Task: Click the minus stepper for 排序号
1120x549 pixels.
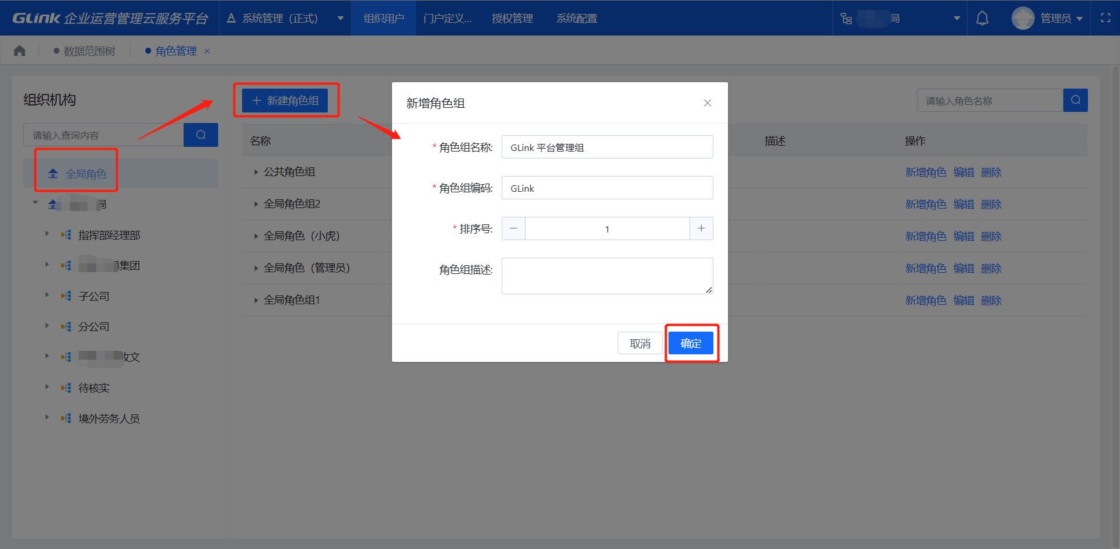Action: (513, 228)
